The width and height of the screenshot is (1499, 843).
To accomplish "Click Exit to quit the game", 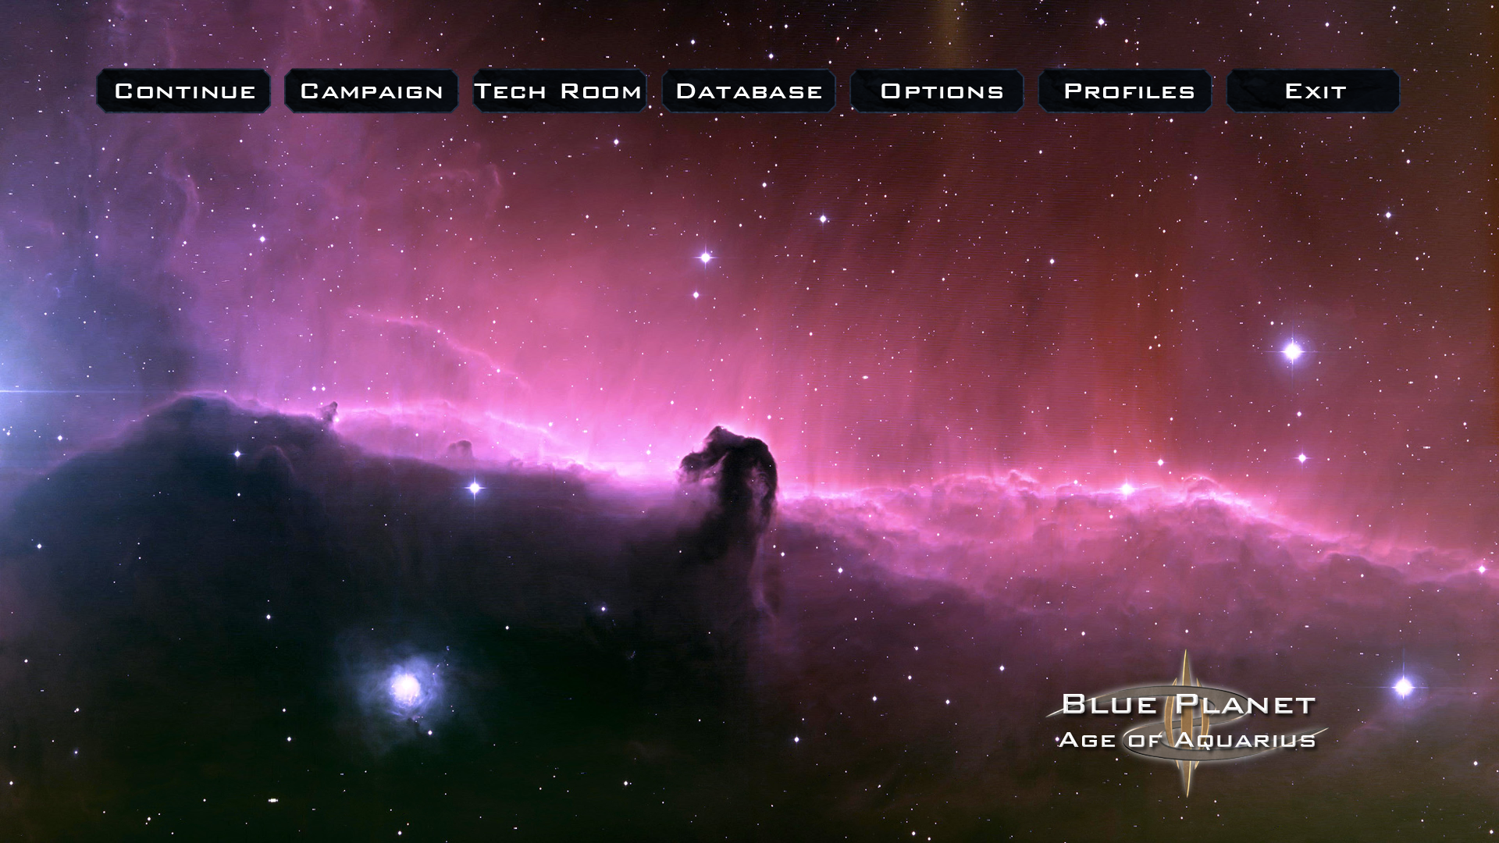I will [1314, 91].
